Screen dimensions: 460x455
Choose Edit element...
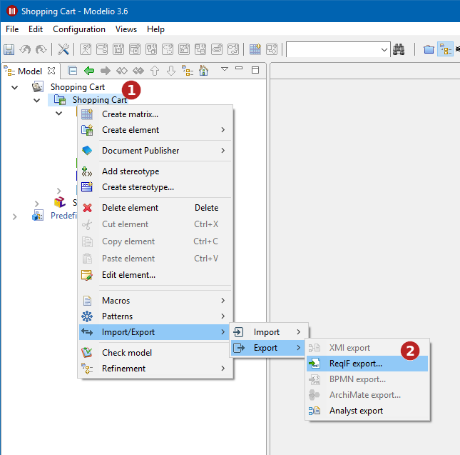[155, 275]
